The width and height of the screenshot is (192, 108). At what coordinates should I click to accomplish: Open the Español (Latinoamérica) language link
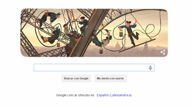pos(114,95)
